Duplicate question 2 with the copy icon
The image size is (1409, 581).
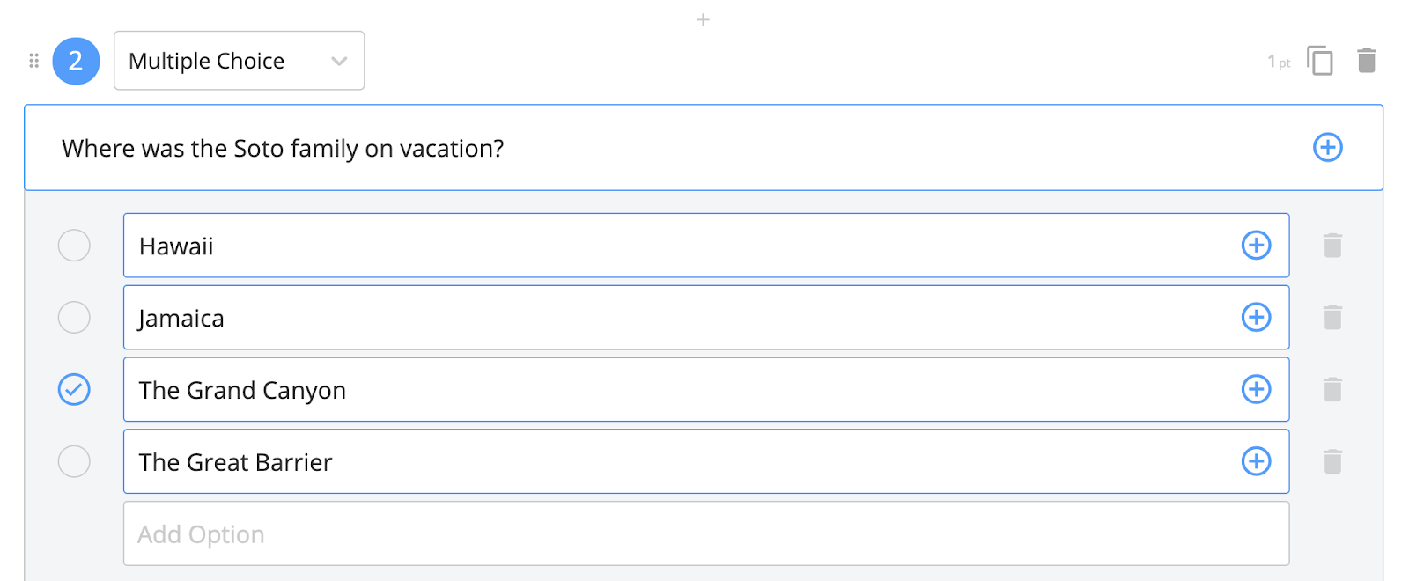pyautogui.click(x=1319, y=61)
